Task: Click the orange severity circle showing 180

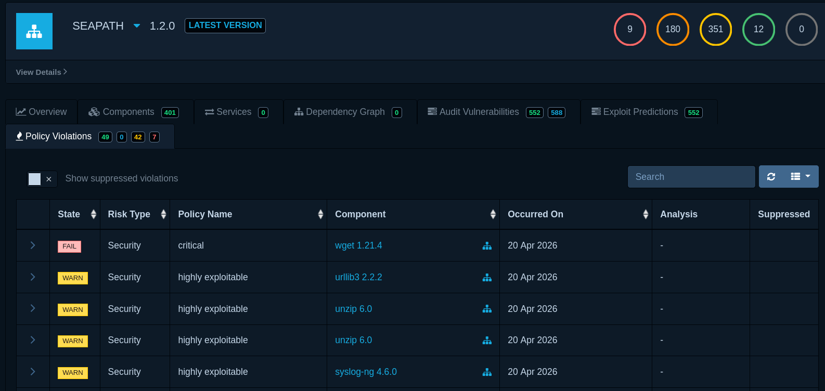Action: click(x=673, y=29)
